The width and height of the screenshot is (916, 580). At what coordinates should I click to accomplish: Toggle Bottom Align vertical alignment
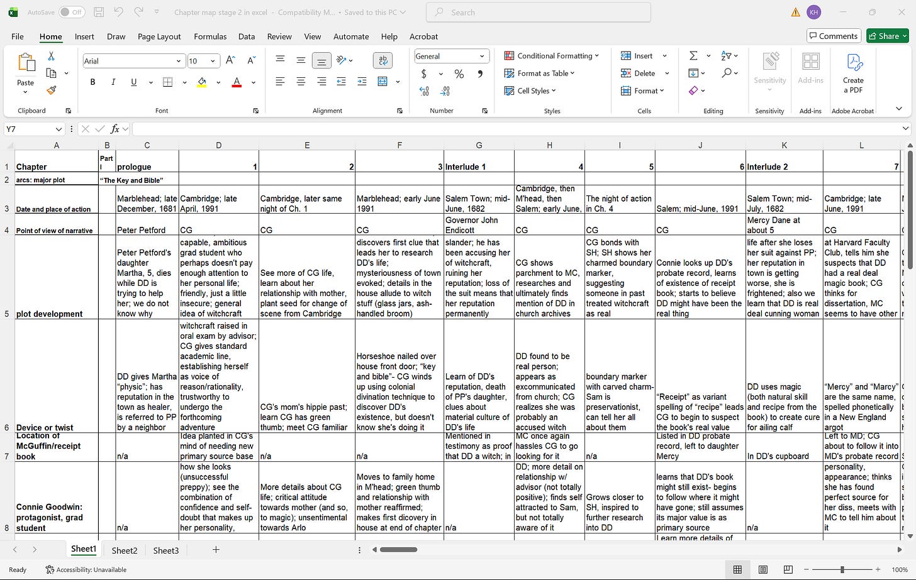click(x=321, y=60)
